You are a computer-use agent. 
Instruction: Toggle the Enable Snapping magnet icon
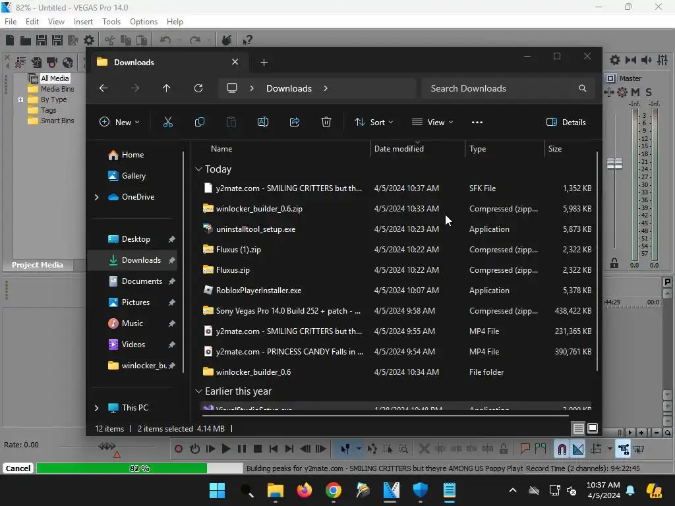click(x=562, y=449)
